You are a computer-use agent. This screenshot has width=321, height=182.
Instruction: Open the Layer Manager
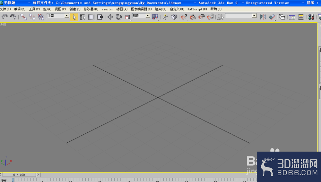click(282, 17)
